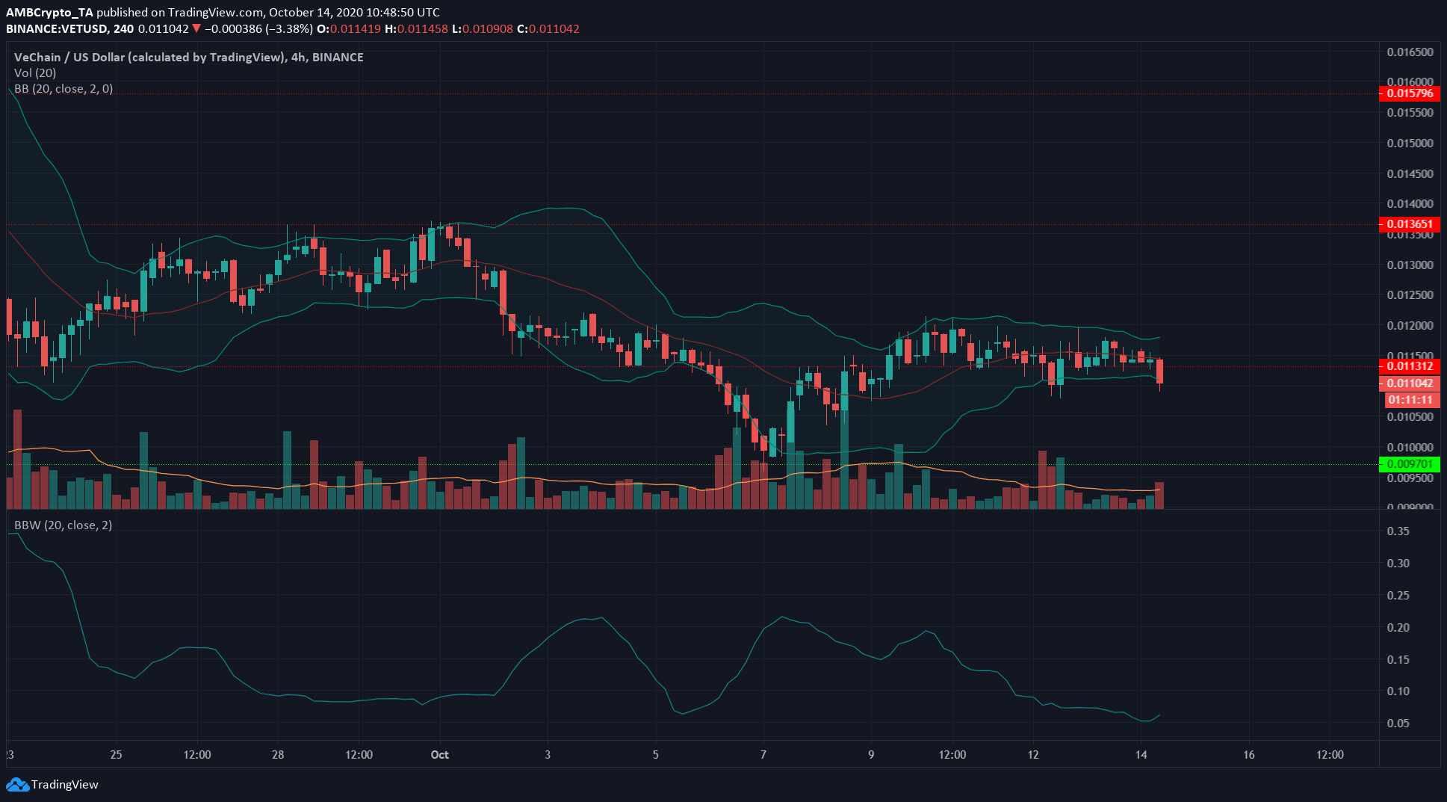
Task: Select the BB (20, close, 2, 0) label
Action: click(x=63, y=88)
